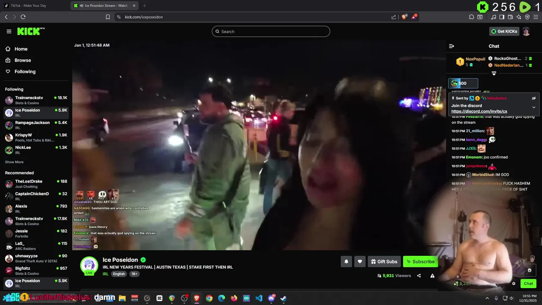This screenshot has width=542, height=305.
Task: Open Trainwreckstv in Following list
Action: (36, 100)
